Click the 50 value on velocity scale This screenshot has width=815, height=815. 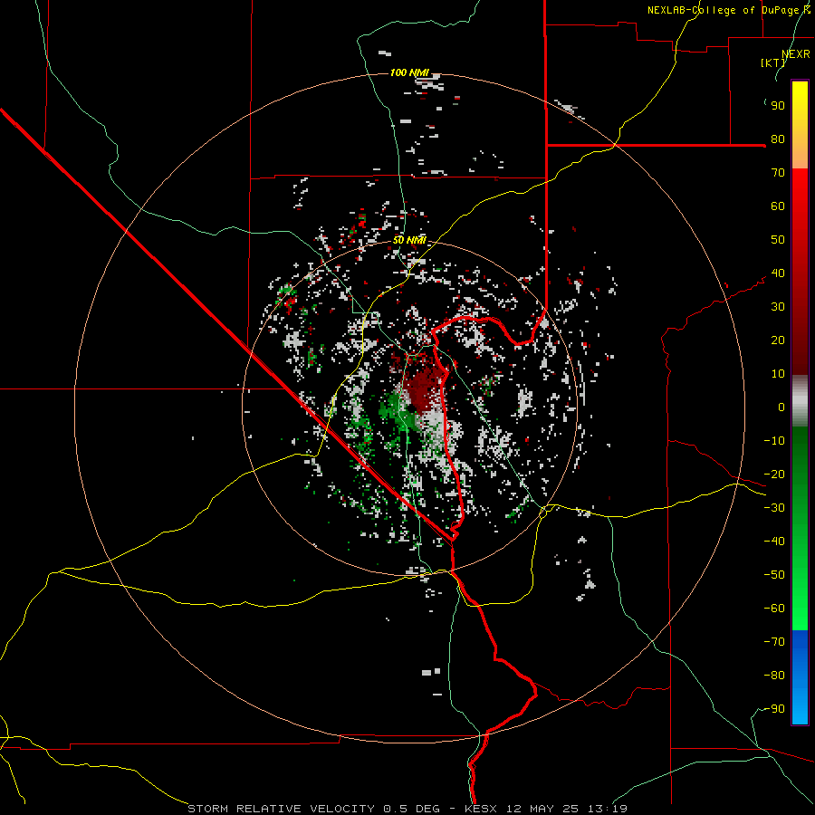click(778, 240)
